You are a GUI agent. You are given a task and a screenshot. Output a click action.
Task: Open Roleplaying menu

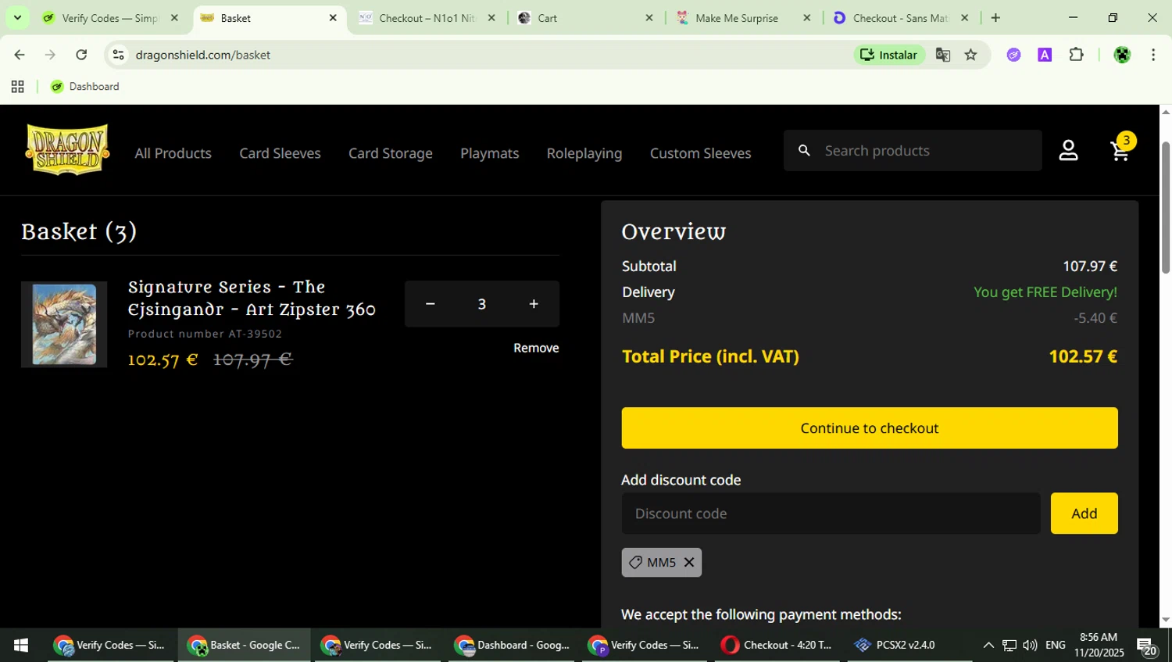point(584,153)
